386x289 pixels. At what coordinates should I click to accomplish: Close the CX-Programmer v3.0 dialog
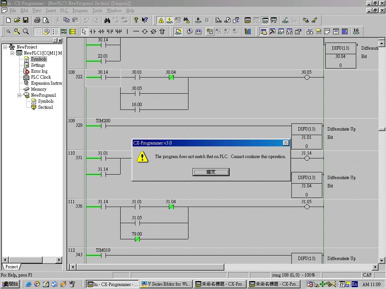(x=286, y=143)
